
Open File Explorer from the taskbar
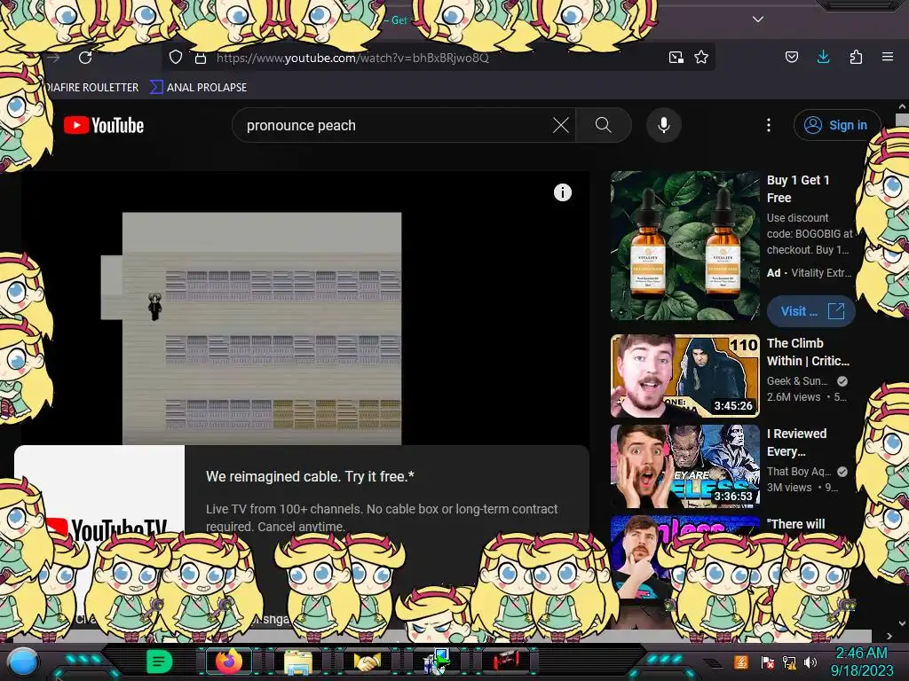click(298, 661)
